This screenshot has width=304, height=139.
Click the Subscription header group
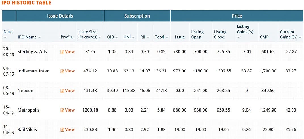pyautogui.click(x=137, y=16)
